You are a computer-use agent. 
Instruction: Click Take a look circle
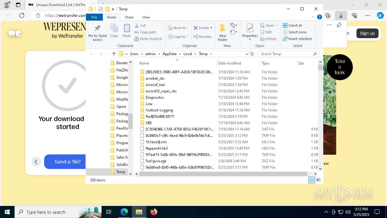pos(340,67)
